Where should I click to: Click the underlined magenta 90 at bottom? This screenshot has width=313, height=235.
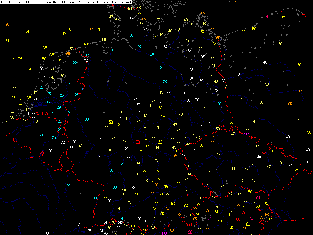[190, 232]
